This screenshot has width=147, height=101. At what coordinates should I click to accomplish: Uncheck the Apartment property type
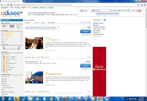(x=2, y=85)
